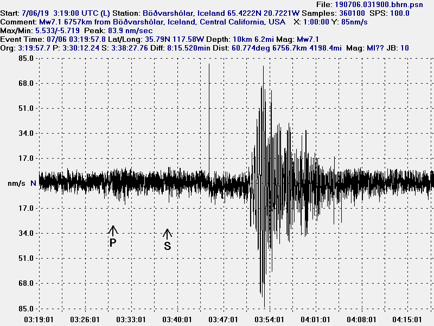Click Max/Min value 5.533/-5.719
This screenshot has height=326, width=434.
click(58, 30)
